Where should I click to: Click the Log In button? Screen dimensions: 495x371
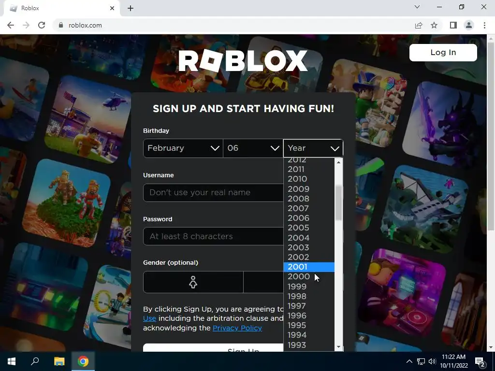click(x=443, y=52)
